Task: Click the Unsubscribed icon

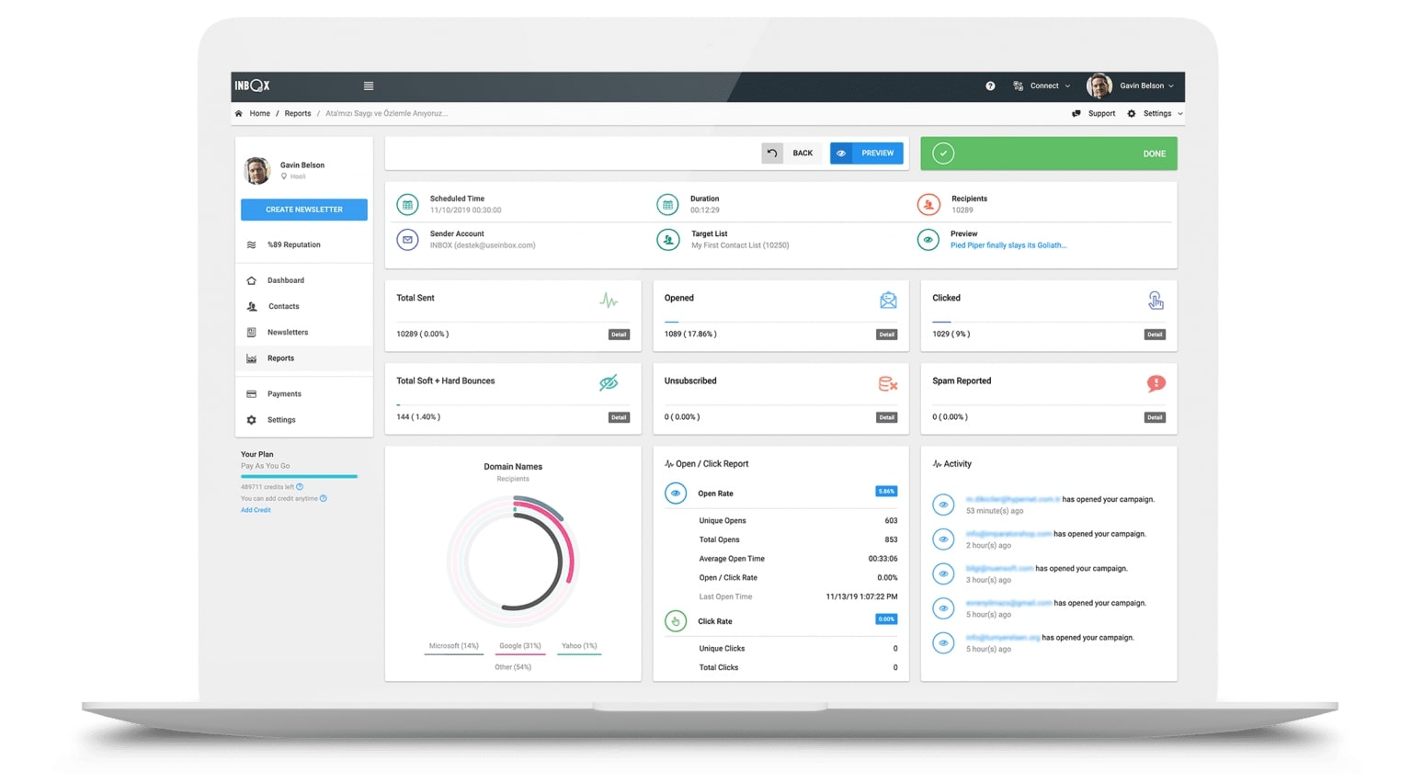Action: pyautogui.click(x=887, y=383)
